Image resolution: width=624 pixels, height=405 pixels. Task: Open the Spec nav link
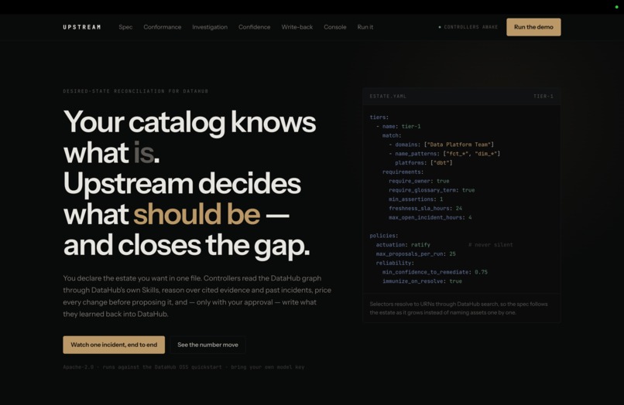(x=125, y=27)
